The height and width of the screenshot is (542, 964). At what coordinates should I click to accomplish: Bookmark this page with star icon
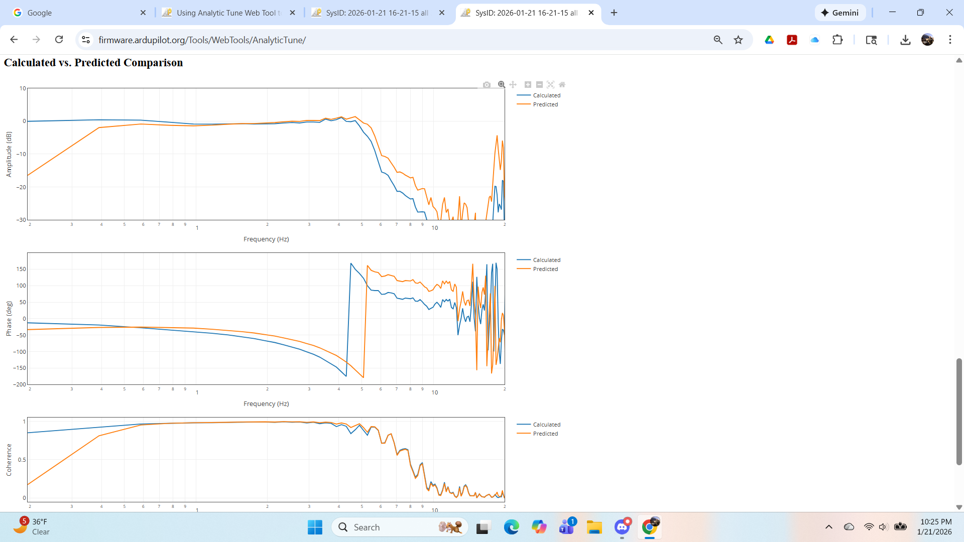point(738,40)
